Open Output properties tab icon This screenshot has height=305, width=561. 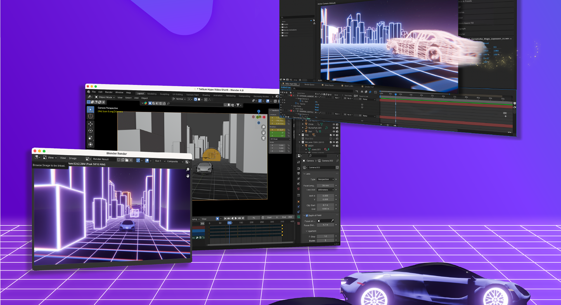point(298,173)
